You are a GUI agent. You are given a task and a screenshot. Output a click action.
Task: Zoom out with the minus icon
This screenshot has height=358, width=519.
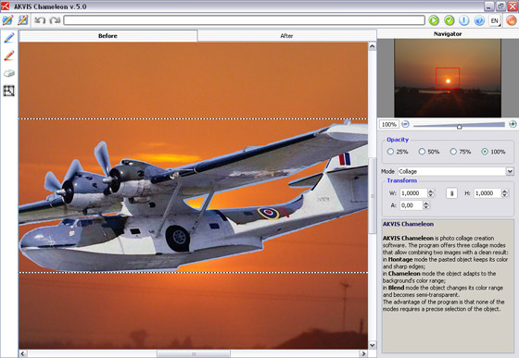[405, 124]
